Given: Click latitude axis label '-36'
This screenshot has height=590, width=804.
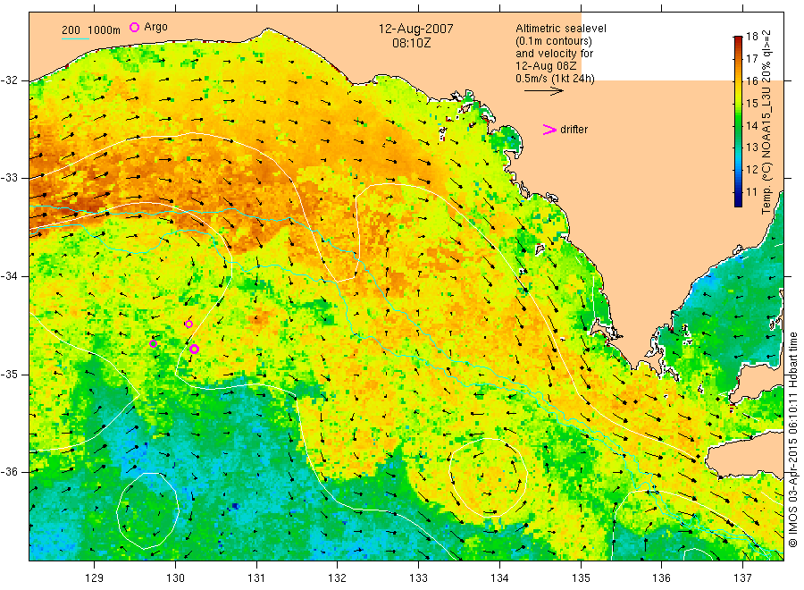Looking at the screenshot, I should [9, 471].
